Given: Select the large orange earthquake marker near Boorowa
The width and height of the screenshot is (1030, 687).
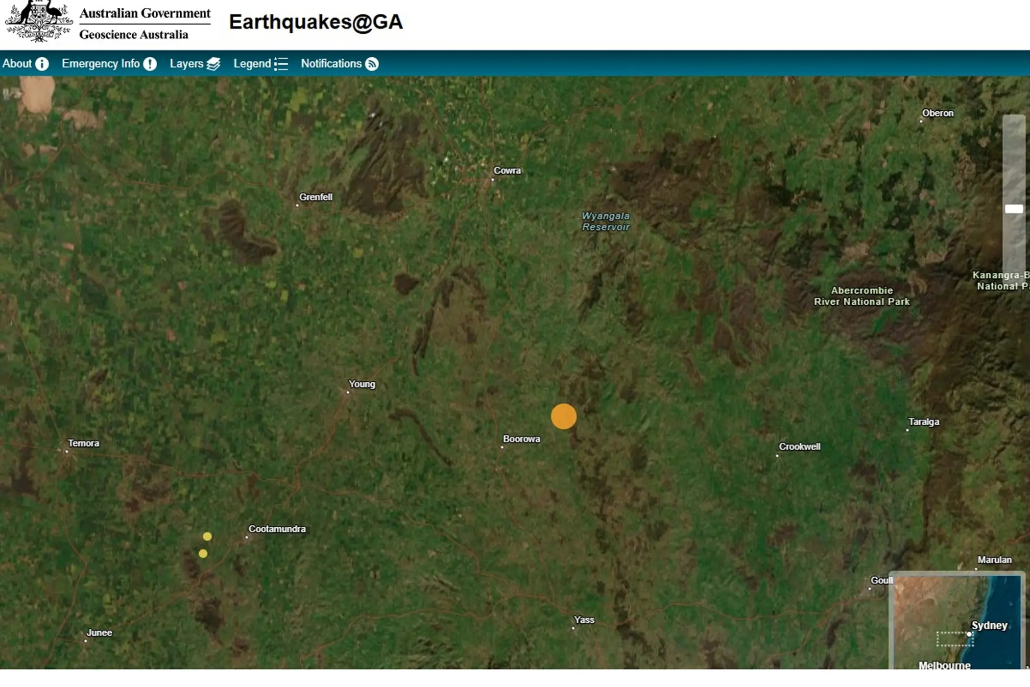Looking at the screenshot, I should (563, 416).
